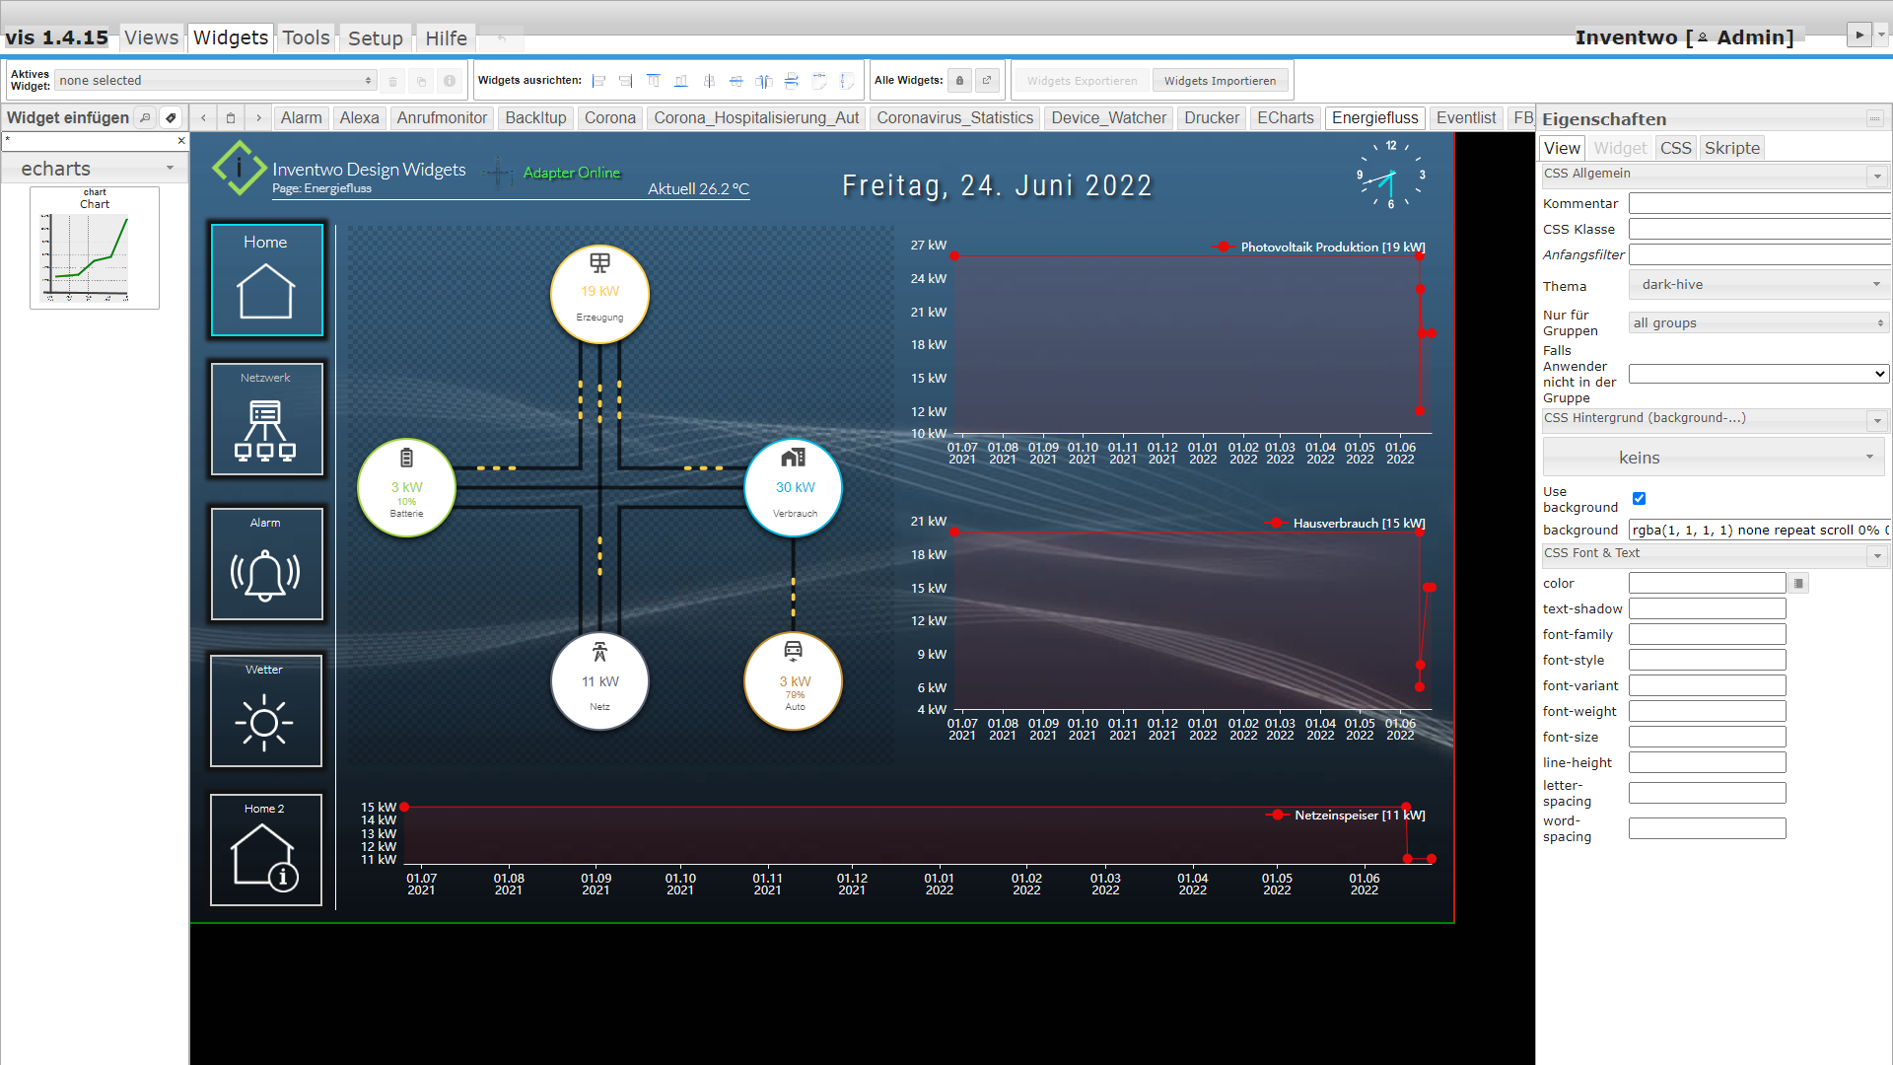Screen dimensions: 1893x1065
Task: Center widgets vertically
Action: pos(736,81)
